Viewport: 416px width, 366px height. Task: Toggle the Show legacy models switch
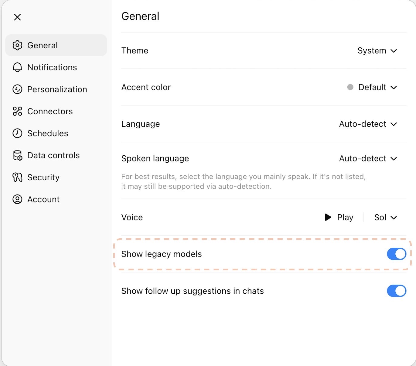point(396,254)
